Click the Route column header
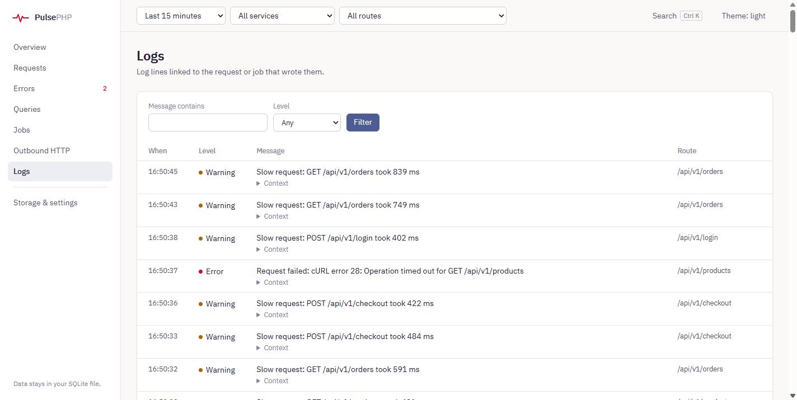The height and width of the screenshot is (400, 797). pos(687,151)
